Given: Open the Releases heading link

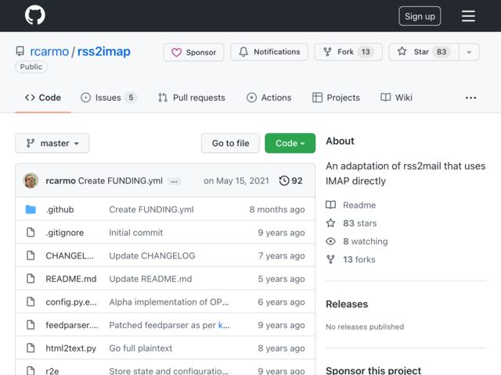Looking at the screenshot, I should pos(347,304).
